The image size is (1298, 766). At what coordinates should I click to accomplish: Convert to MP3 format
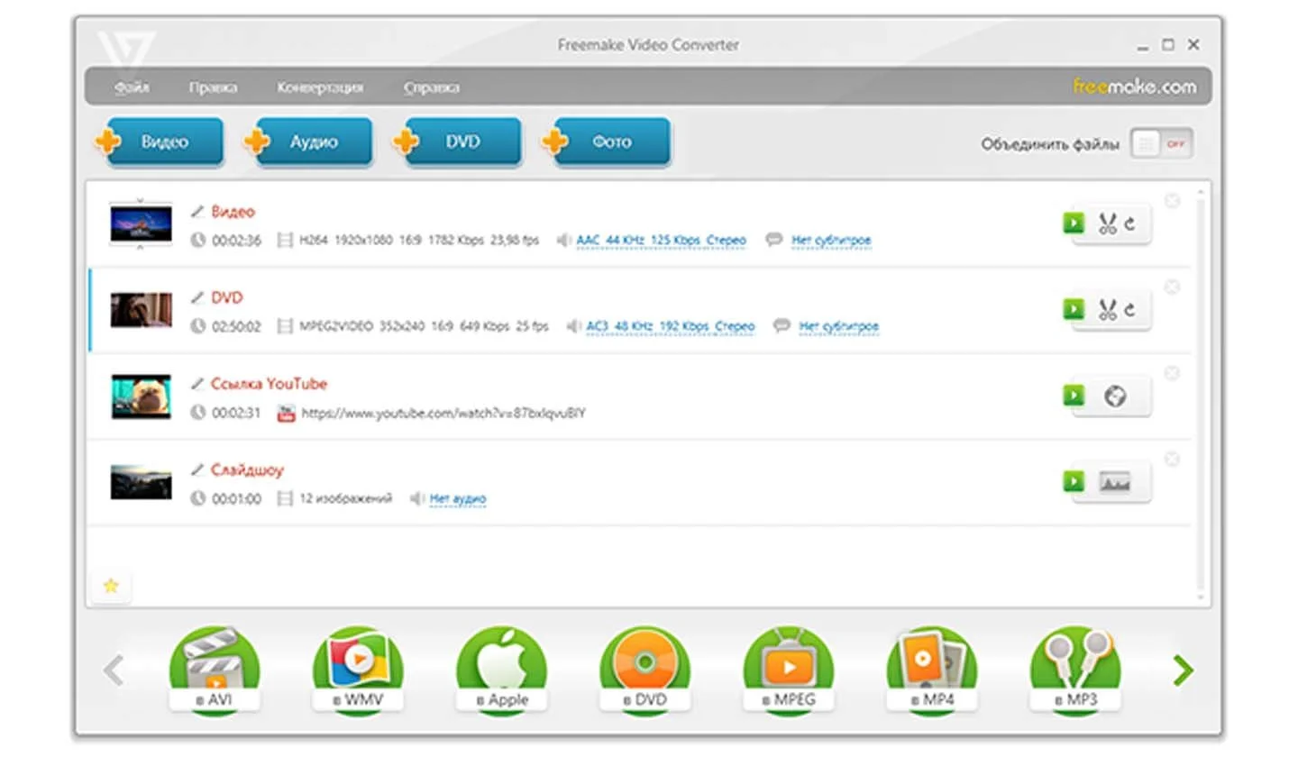click(x=1075, y=671)
